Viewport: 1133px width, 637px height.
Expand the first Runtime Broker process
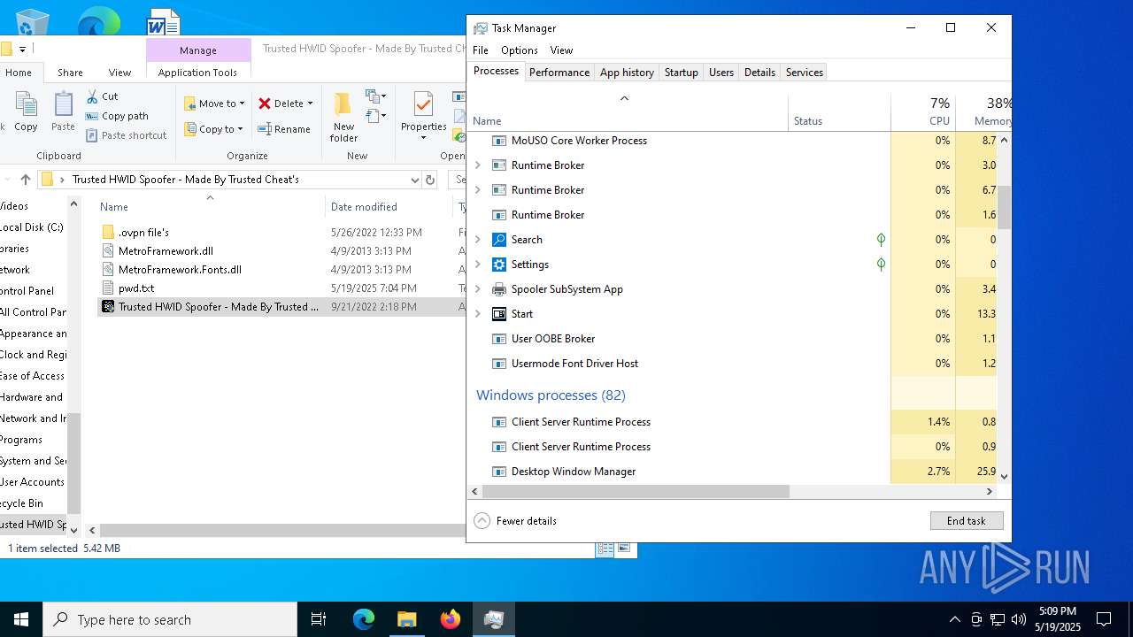pos(478,165)
